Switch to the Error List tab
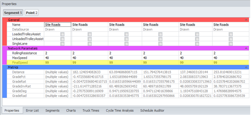 32,111
